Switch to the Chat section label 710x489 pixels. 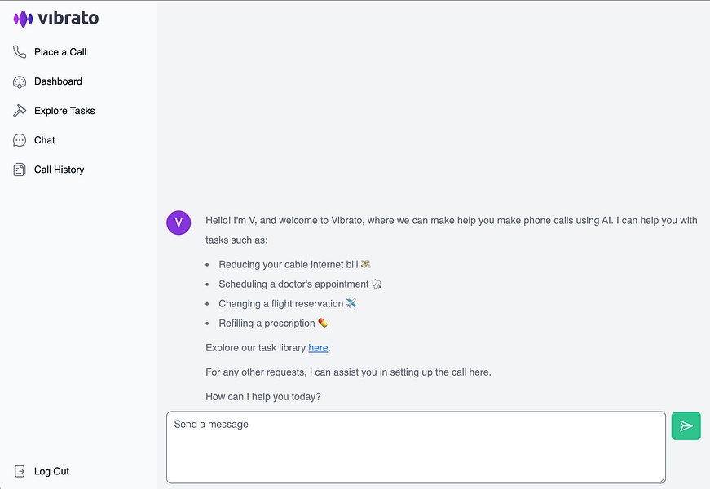(x=45, y=140)
